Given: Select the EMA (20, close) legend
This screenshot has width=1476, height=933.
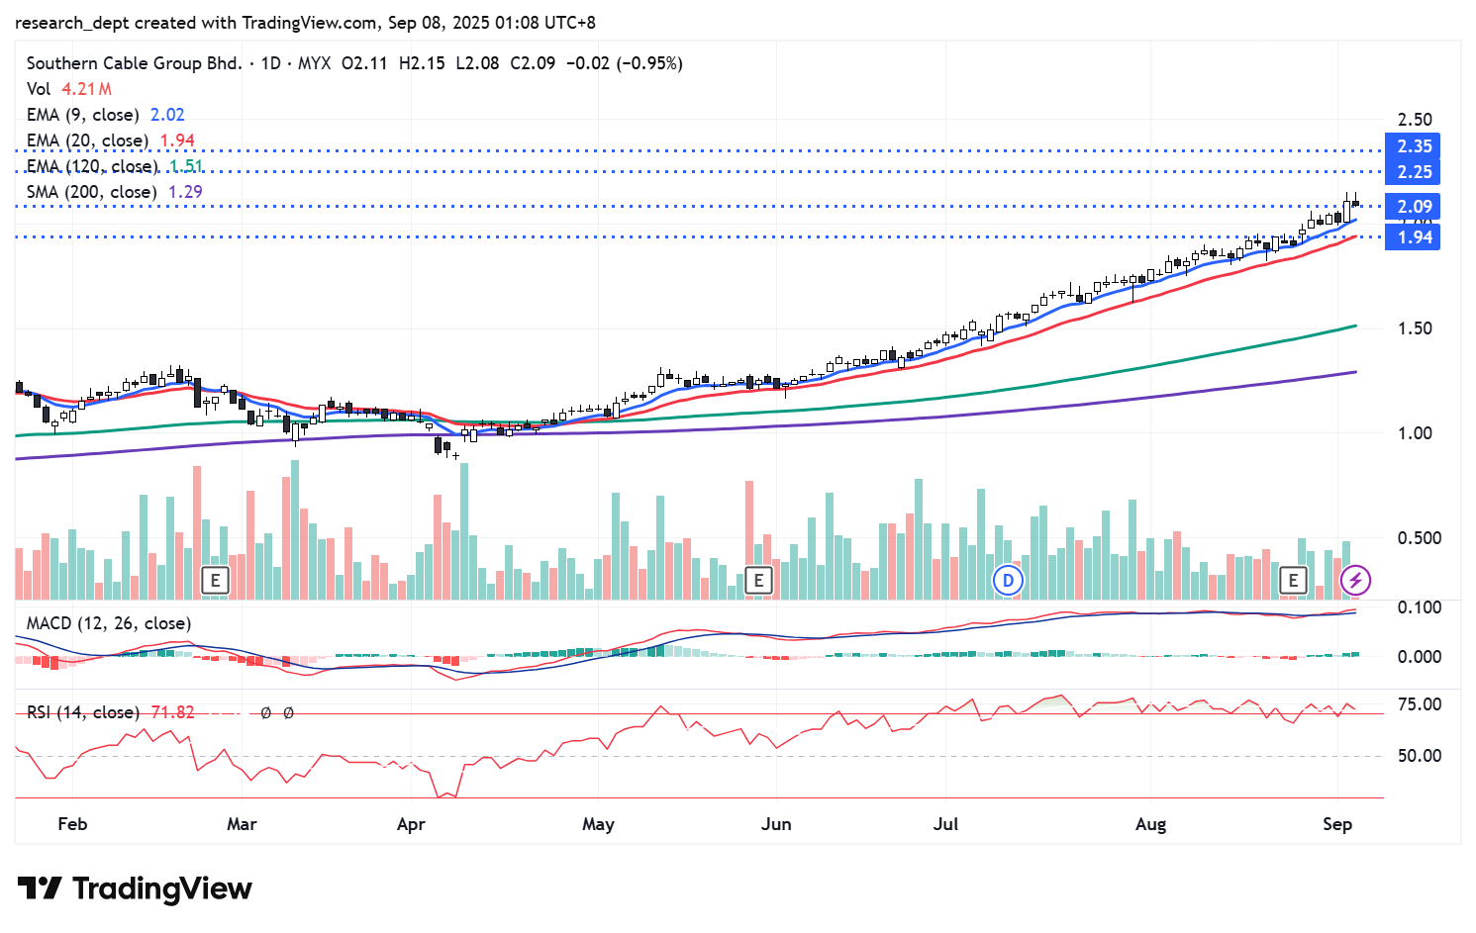Looking at the screenshot, I should 87,140.
